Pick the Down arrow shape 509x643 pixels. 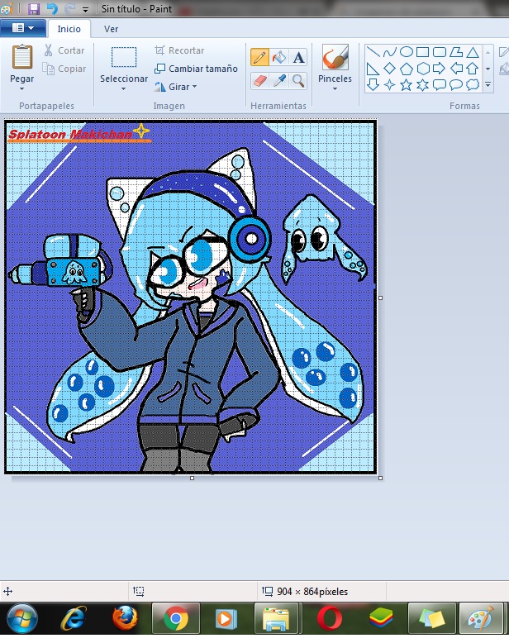click(373, 85)
